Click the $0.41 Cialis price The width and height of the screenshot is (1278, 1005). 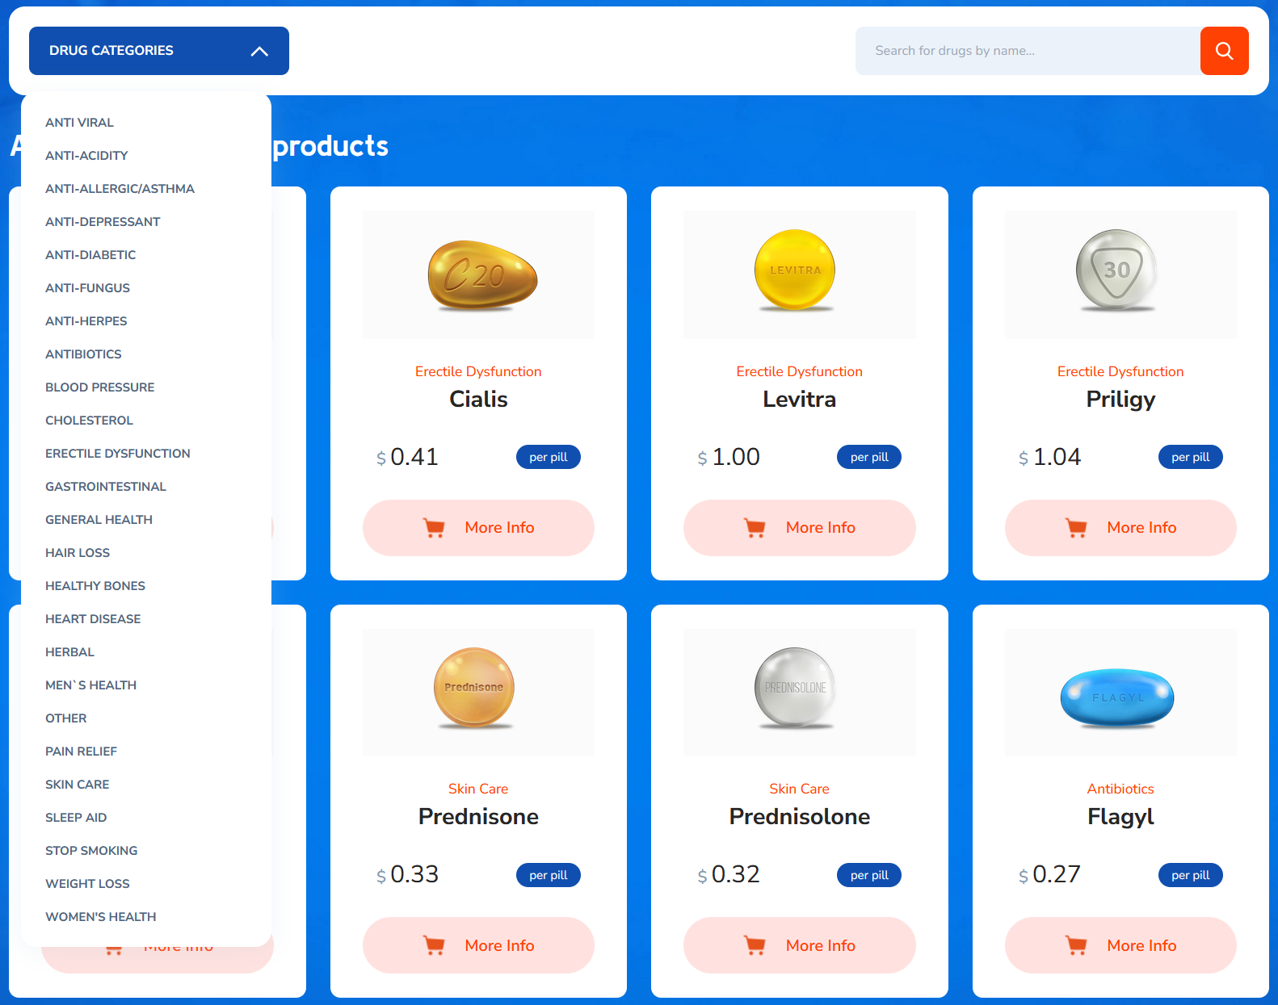click(x=407, y=457)
